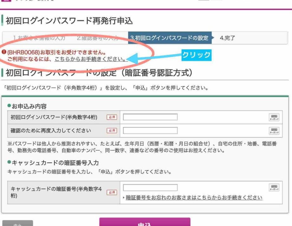Select step 3 初回ログインパスワードの設定
This screenshot has width=292, height=226.
click(169, 38)
